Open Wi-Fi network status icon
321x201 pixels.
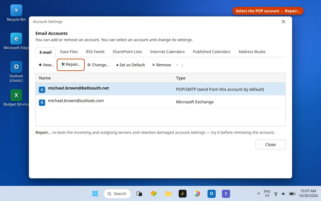276,194
